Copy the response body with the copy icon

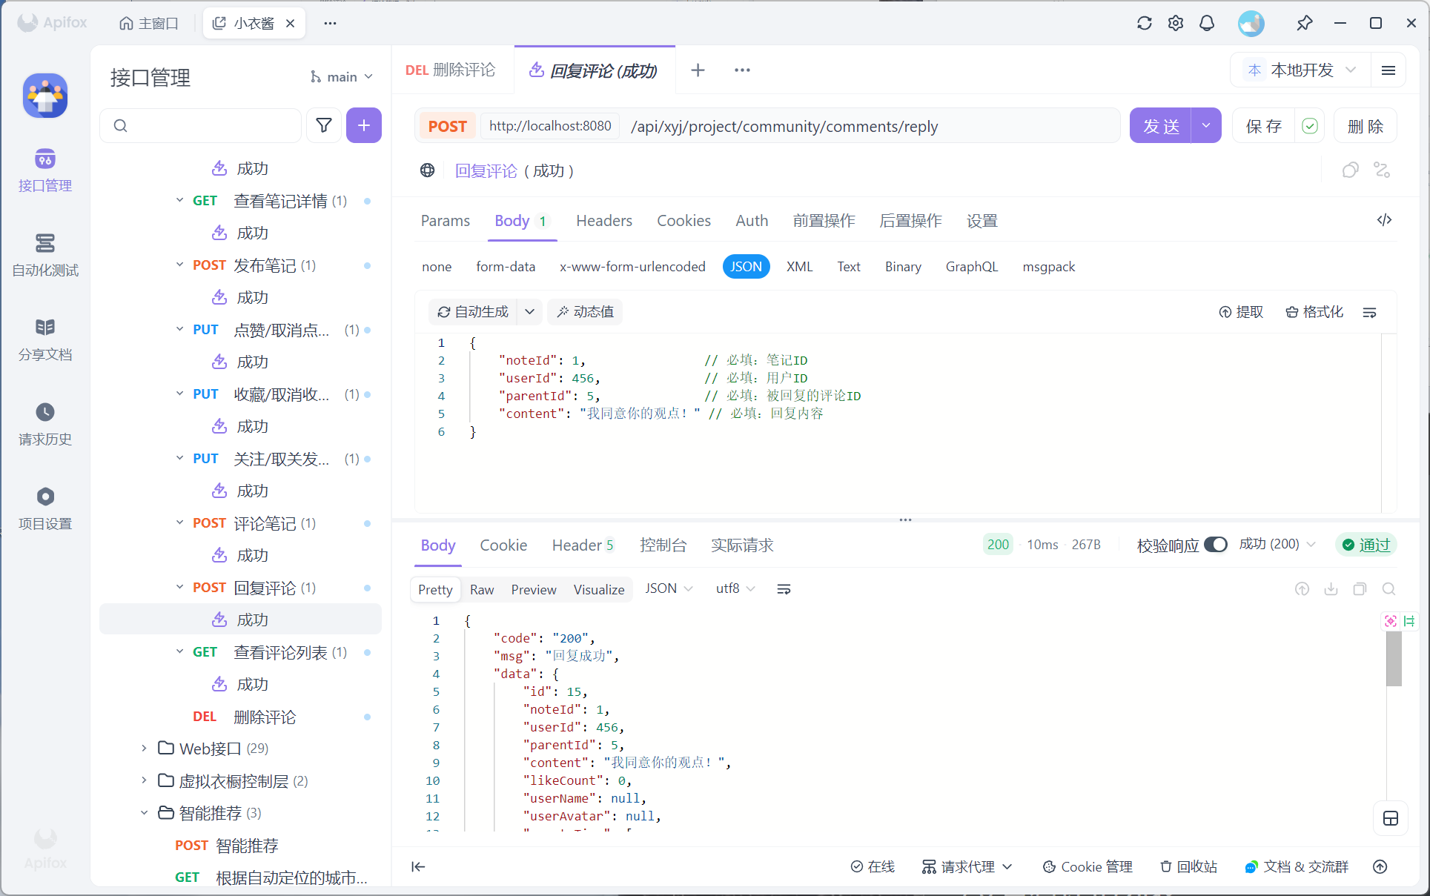pyautogui.click(x=1360, y=589)
